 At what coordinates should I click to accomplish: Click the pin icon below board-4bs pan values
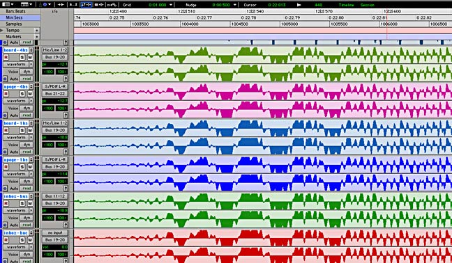[66, 79]
